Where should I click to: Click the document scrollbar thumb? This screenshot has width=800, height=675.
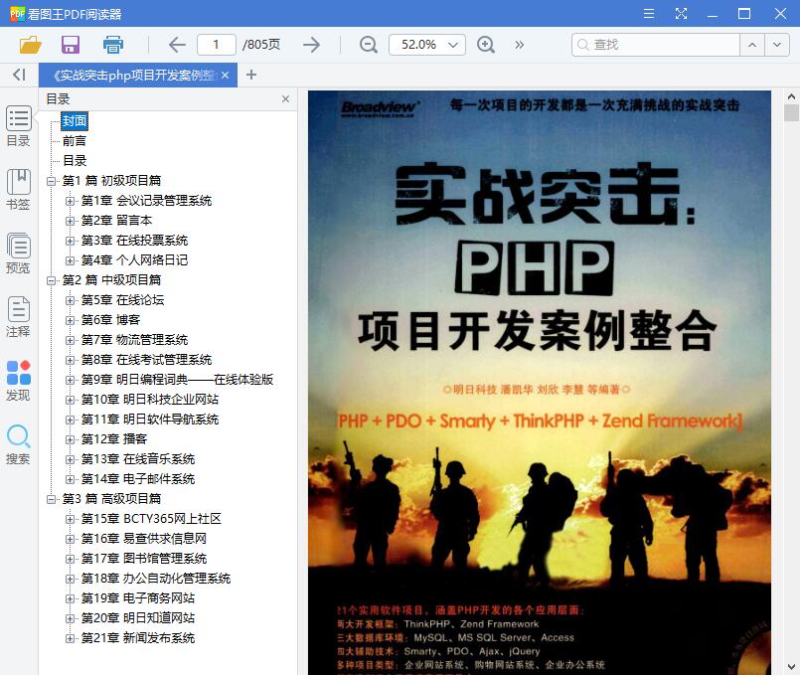pyautogui.click(x=791, y=112)
